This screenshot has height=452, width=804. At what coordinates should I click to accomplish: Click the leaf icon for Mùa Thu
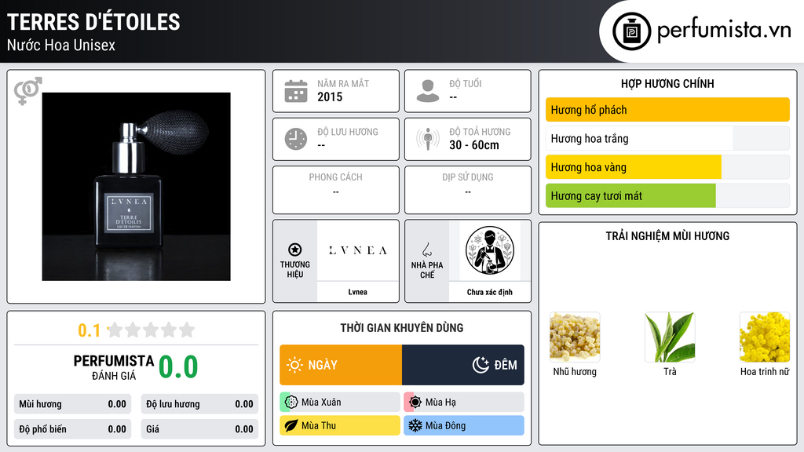(291, 425)
